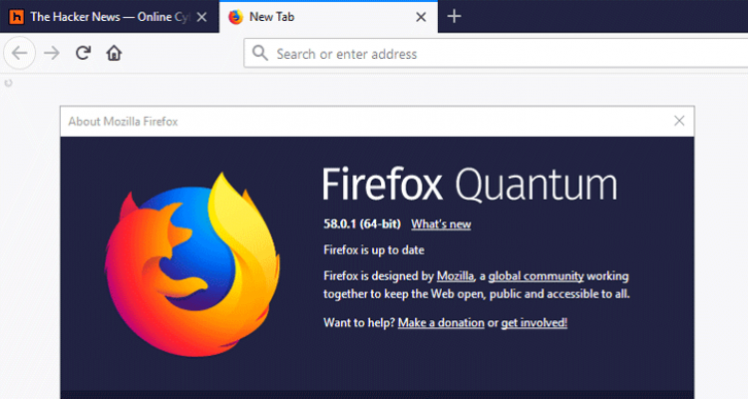
Task: Click the Hacker News tab favicon
Action: 16,17
